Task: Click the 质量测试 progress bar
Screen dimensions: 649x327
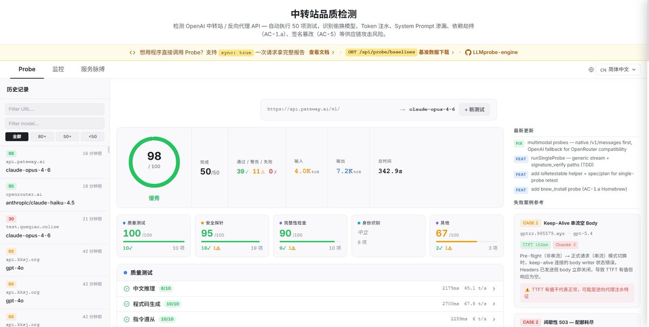Action: click(154, 241)
